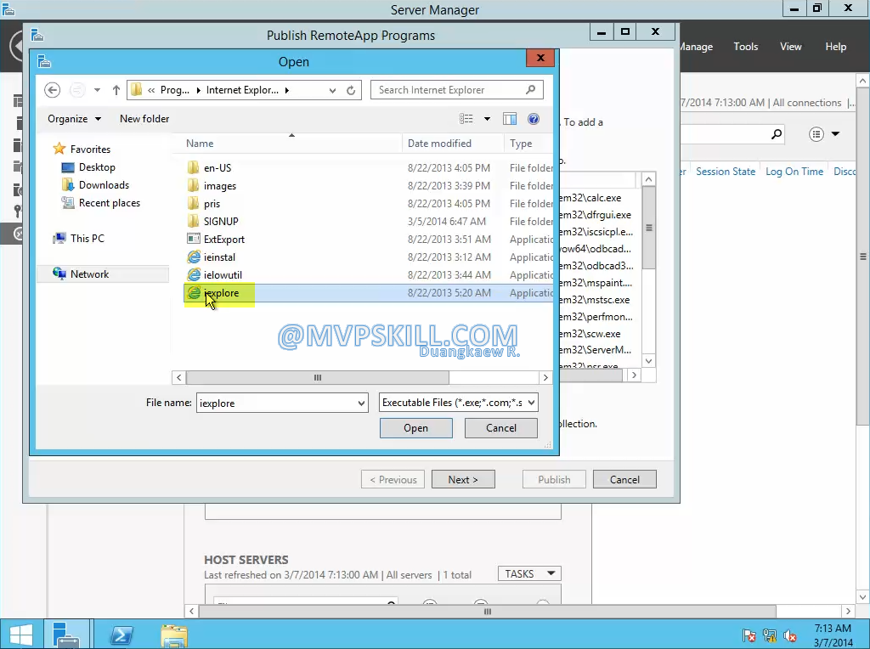Click the Help question mark icon

coord(534,119)
